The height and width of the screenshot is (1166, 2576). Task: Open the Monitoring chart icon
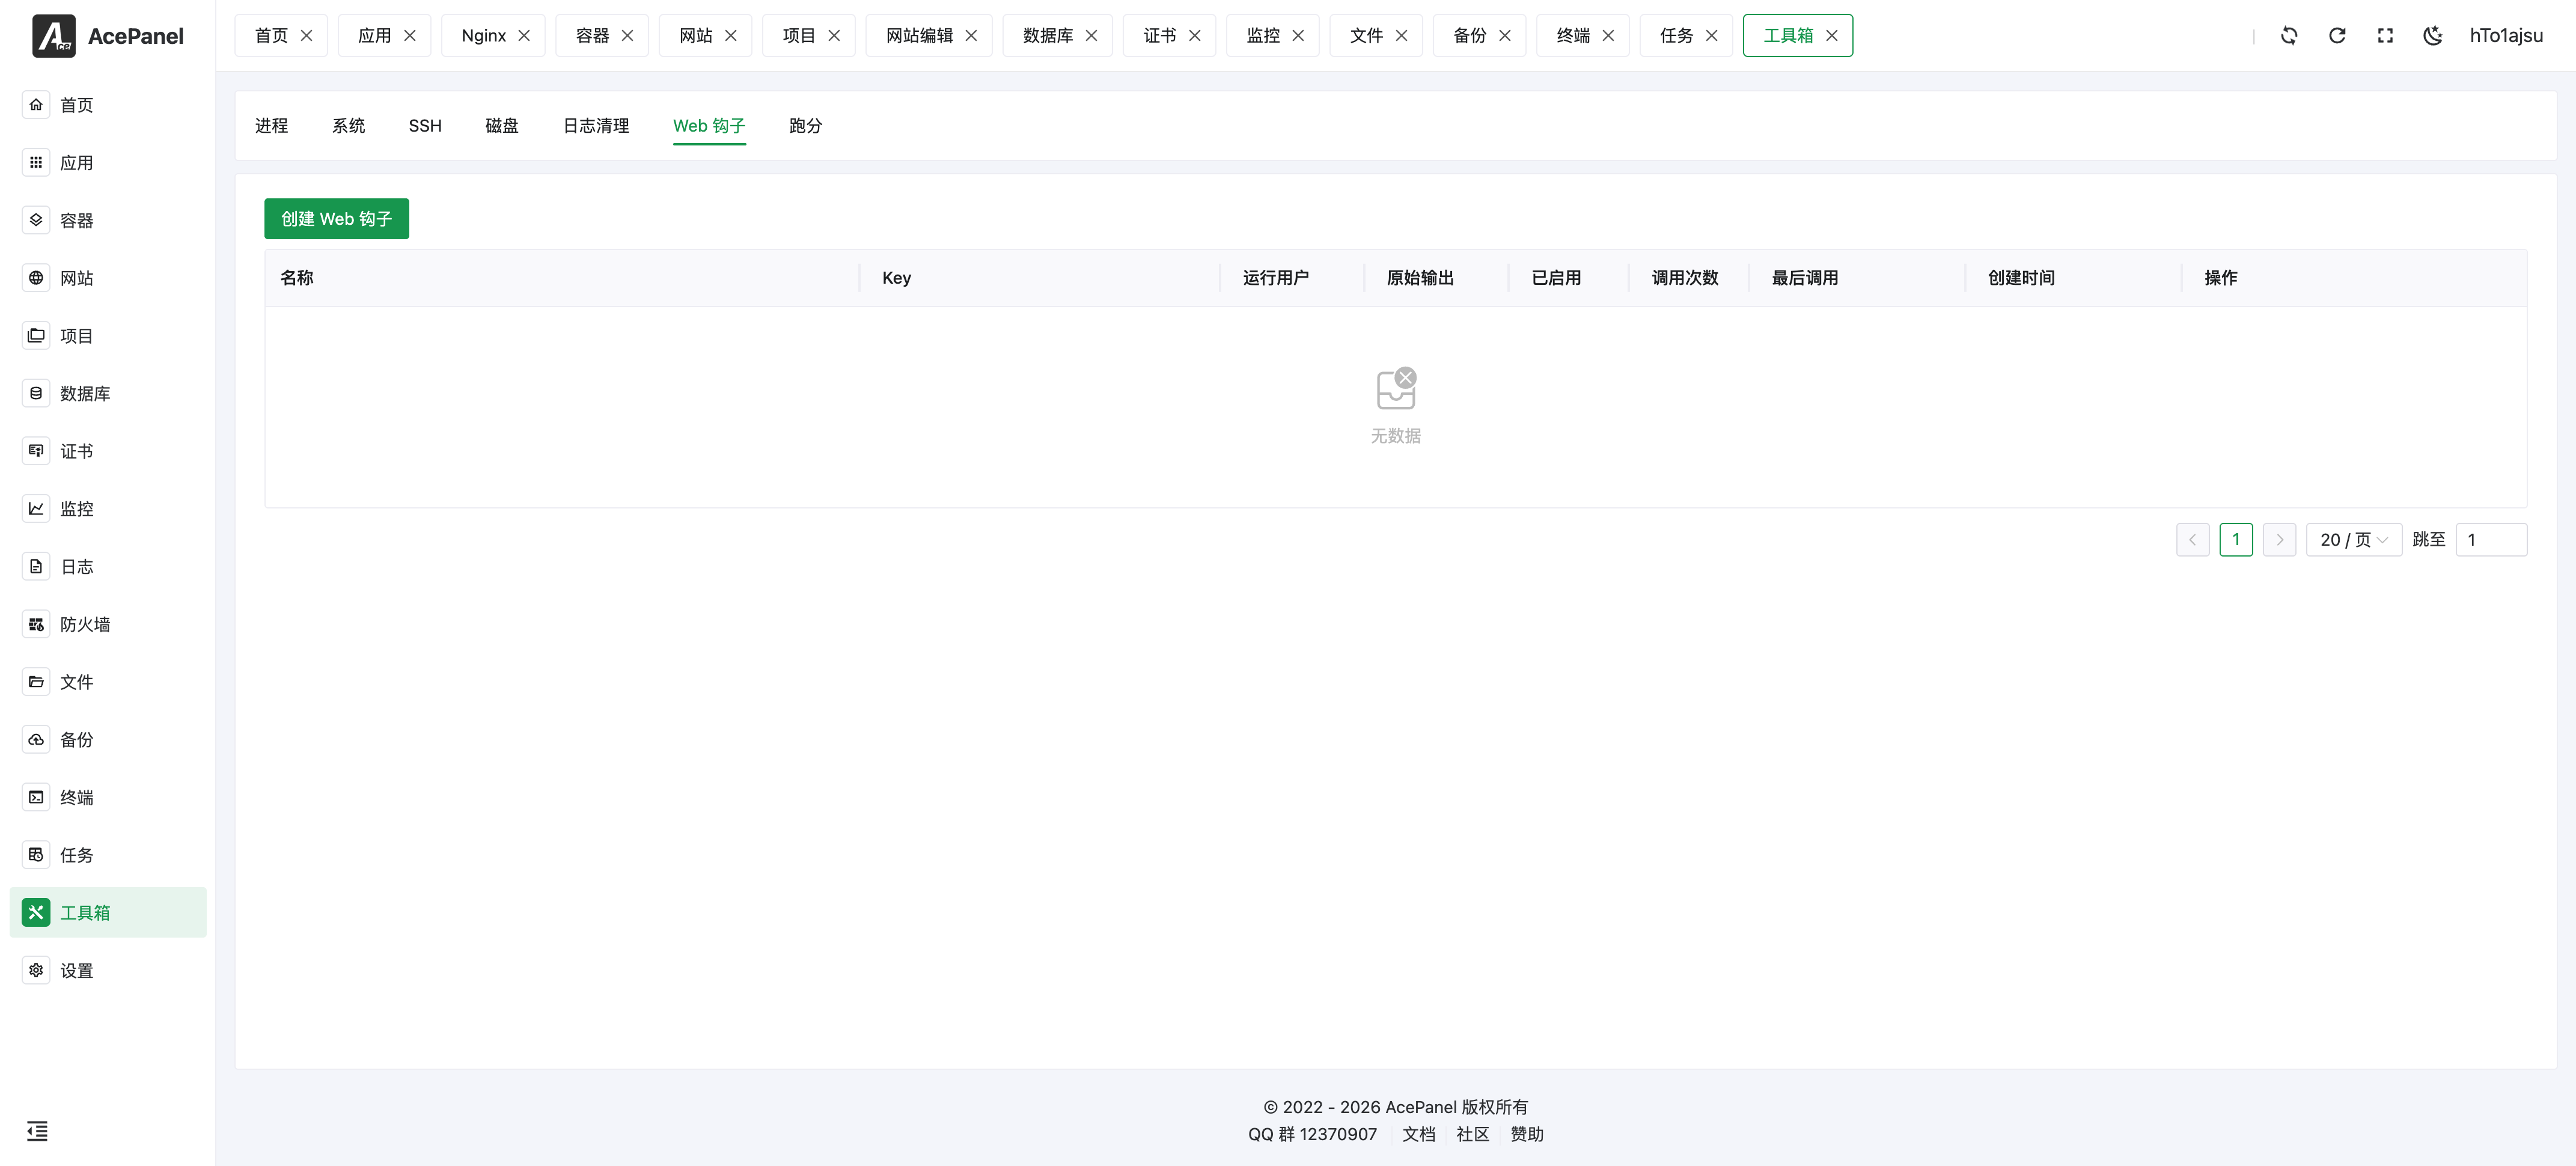(x=36, y=509)
